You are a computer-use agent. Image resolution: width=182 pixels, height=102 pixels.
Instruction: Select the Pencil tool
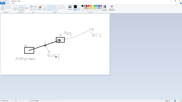pyautogui.click(x=31, y=7)
